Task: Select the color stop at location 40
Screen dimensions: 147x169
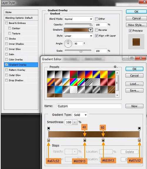Action: coord(85,140)
